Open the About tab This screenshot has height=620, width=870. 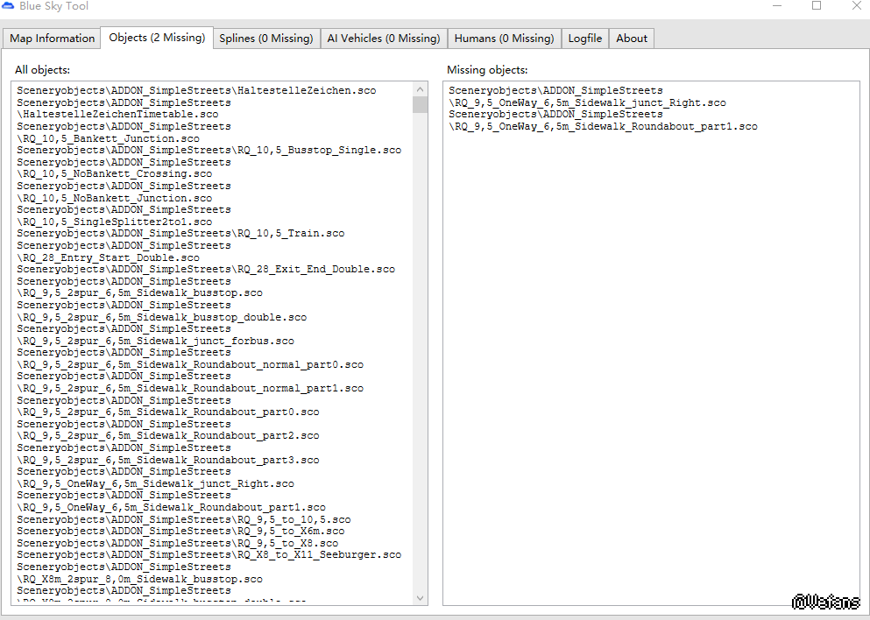click(631, 39)
